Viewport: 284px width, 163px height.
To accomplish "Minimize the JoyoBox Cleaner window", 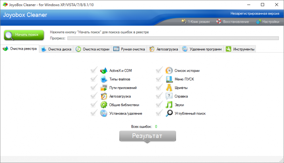I will tap(249, 5).
